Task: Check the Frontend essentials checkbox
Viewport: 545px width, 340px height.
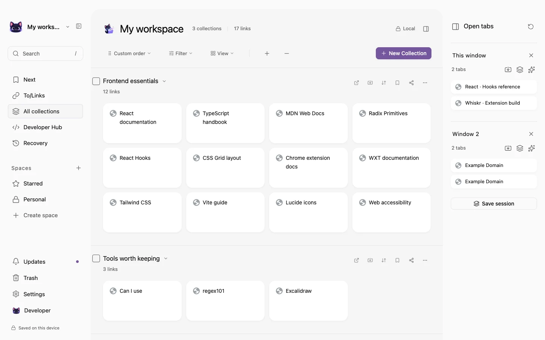Action: point(96,81)
